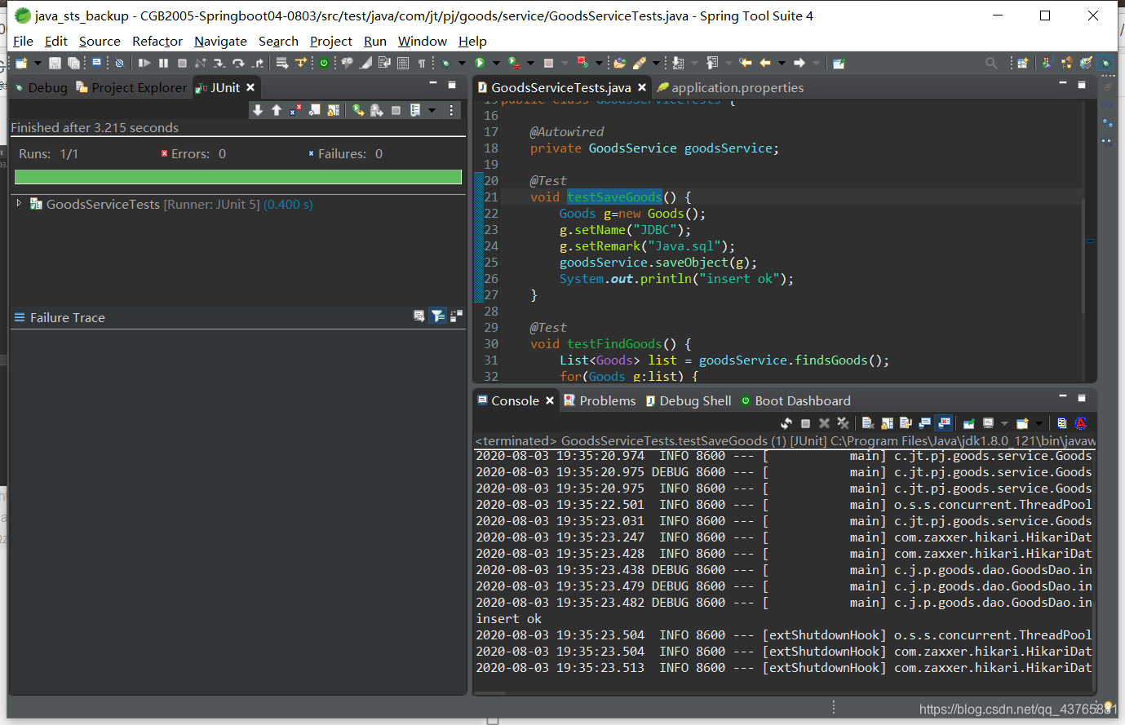Expand GoodsServiceTests tree node
Viewport: 1125px width, 725px height.
[x=19, y=203]
